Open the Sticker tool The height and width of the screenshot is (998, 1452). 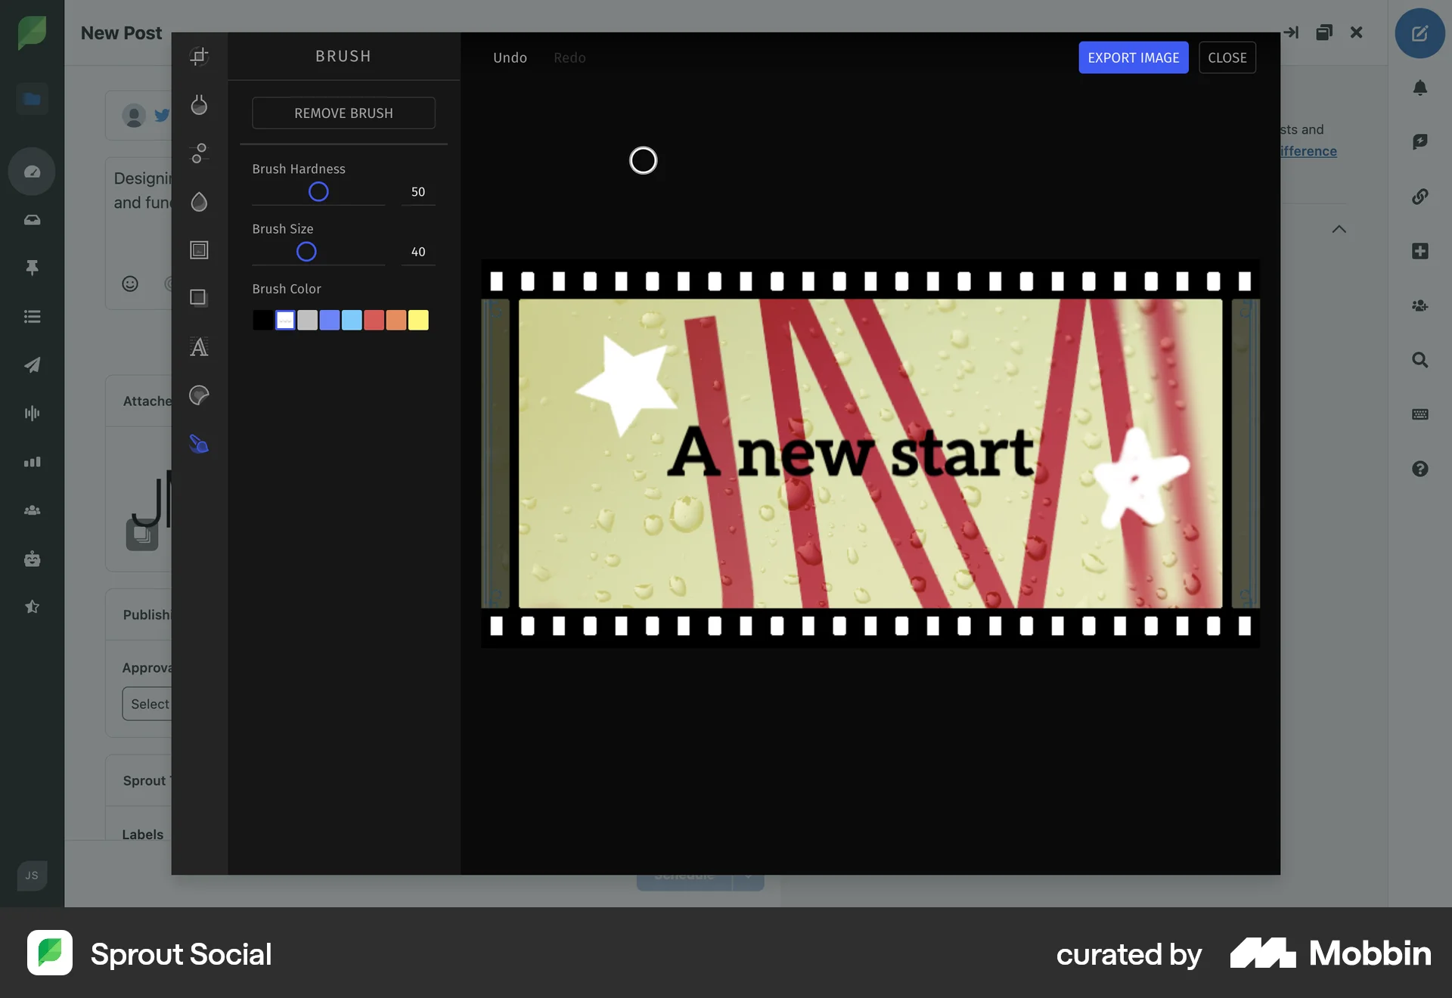199,395
